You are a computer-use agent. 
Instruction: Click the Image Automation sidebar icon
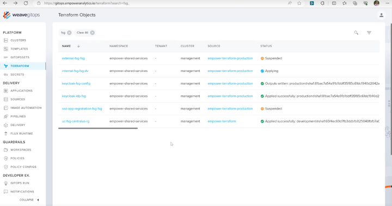6,108
